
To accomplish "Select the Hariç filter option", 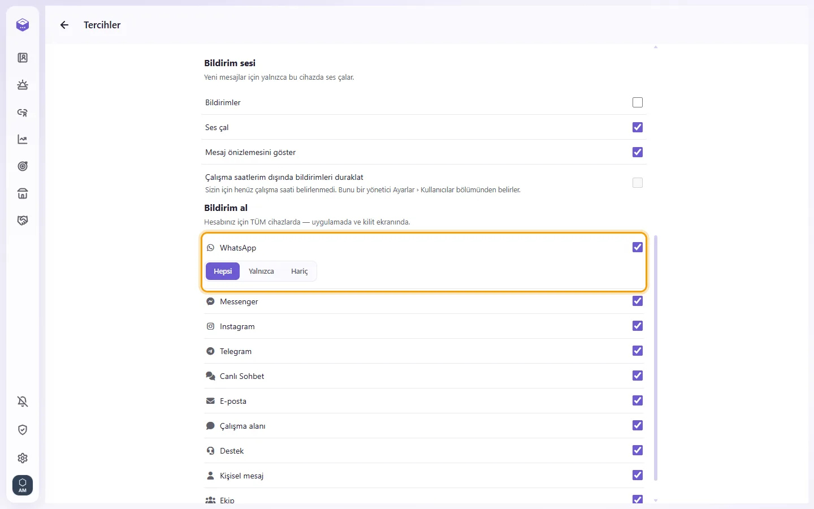I will coord(300,271).
